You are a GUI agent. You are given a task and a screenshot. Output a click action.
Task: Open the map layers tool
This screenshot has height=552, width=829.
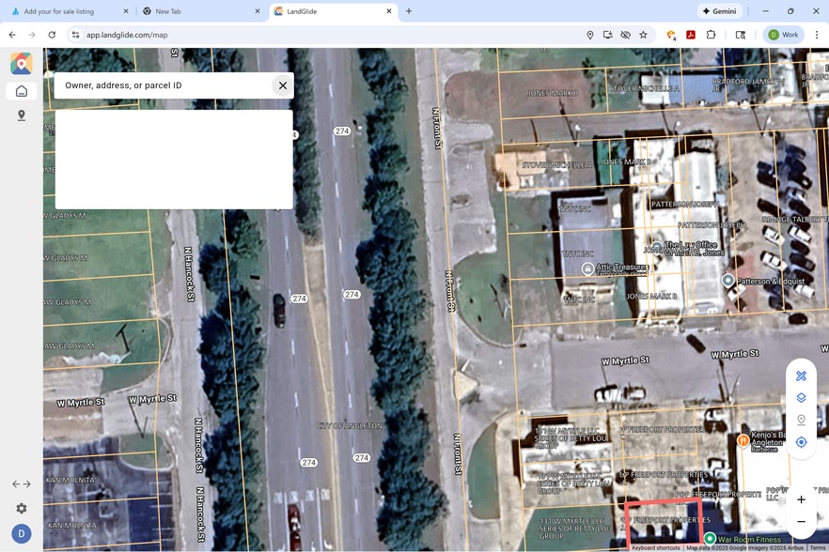pos(801,398)
